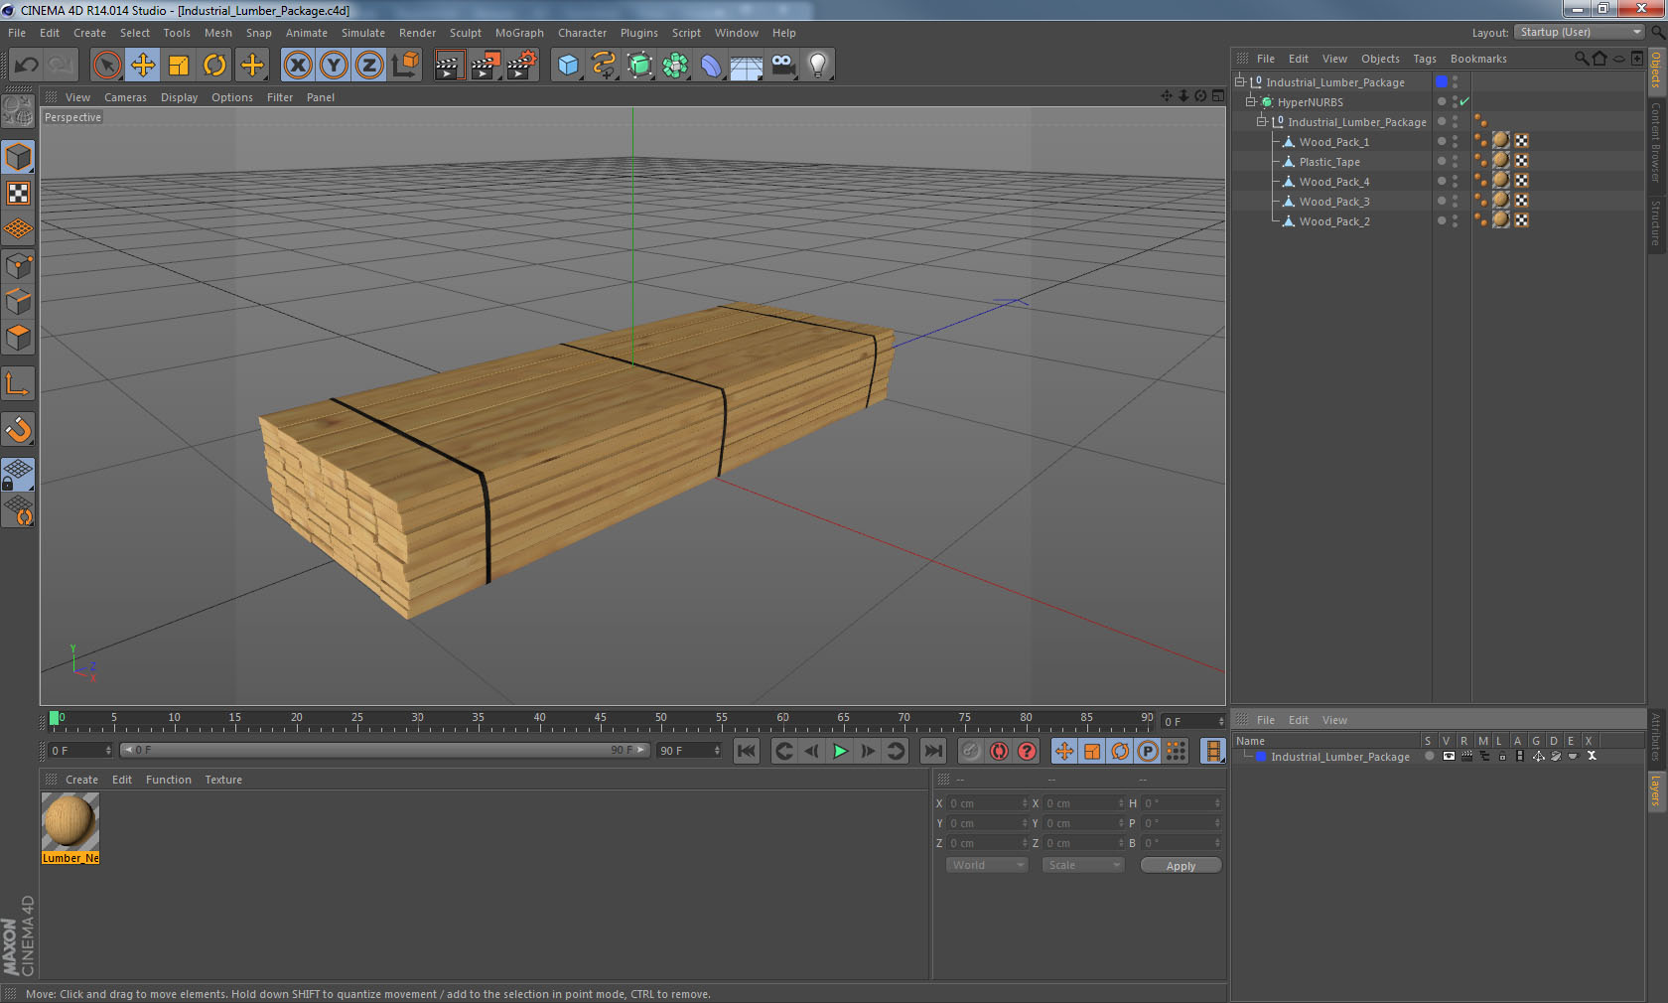Click the preview range slider bar

[384, 750]
